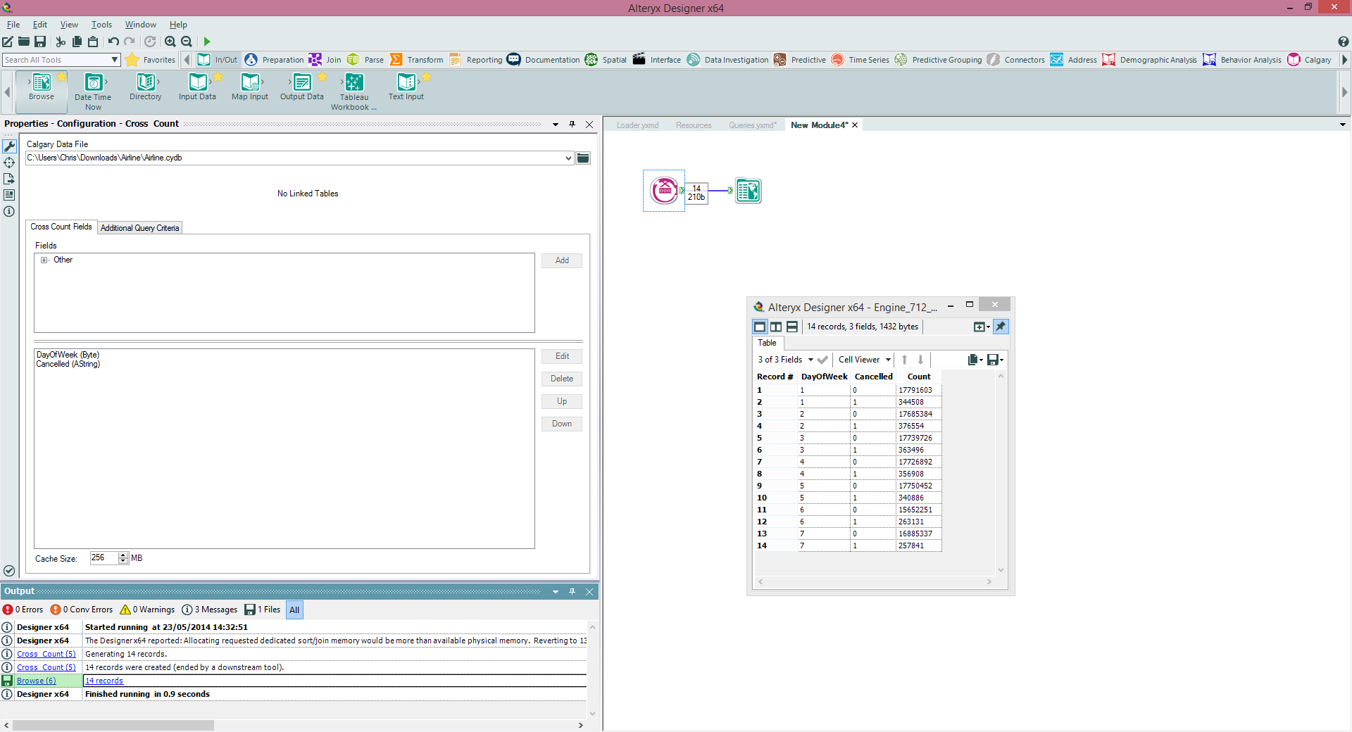The image size is (1352, 732).
Task: Open the help question-mark icon
Action: tap(1343, 42)
